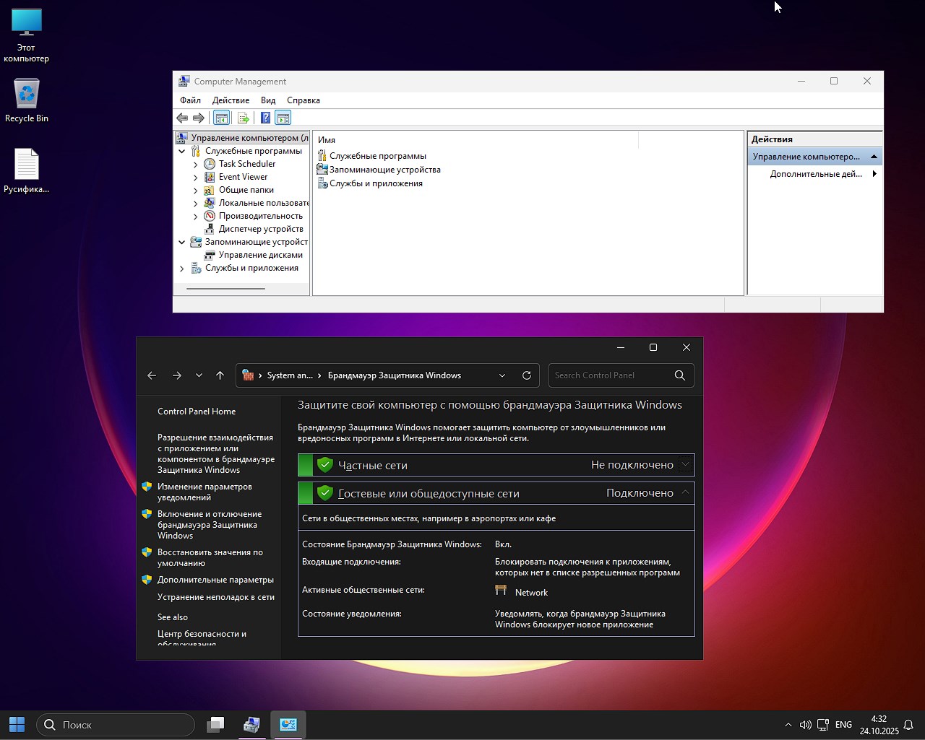Expand the Частные сети section chevron
The width and height of the screenshot is (925, 740).
coord(685,465)
